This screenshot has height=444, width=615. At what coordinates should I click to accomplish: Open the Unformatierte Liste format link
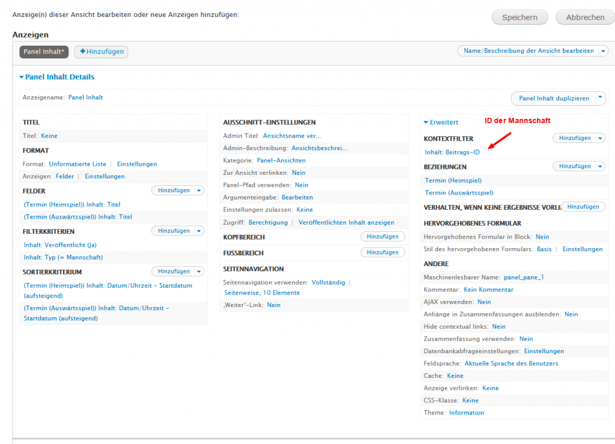(77, 164)
